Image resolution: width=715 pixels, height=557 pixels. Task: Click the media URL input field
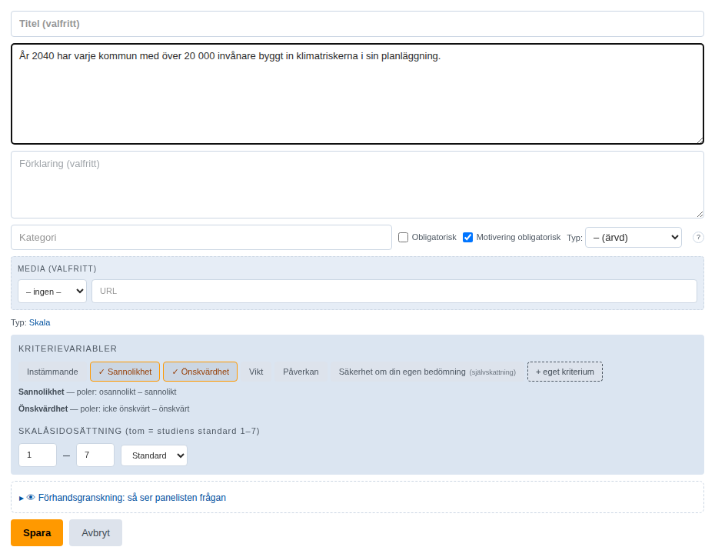[x=394, y=291]
